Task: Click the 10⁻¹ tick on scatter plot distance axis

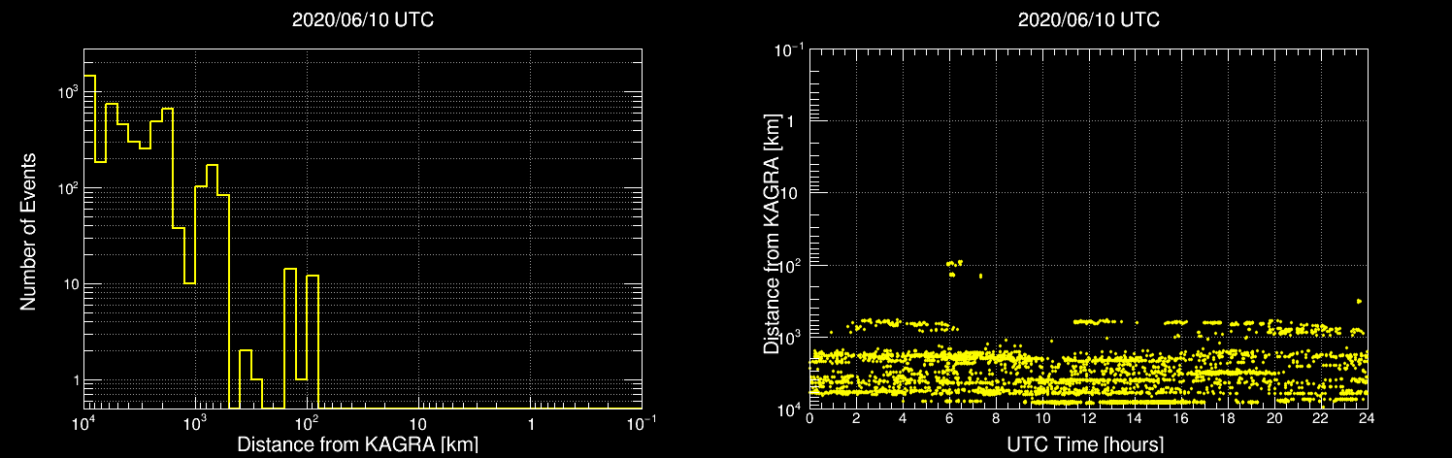Action: (790, 50)
